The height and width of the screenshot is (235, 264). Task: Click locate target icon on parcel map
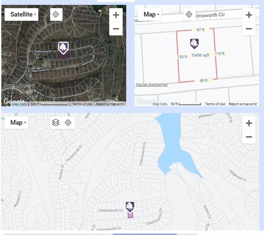189,15
